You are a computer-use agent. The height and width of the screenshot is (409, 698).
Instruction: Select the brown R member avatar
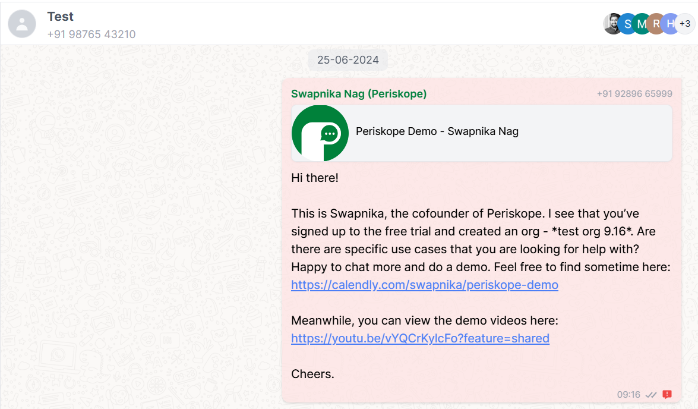(x=656, y=24)
